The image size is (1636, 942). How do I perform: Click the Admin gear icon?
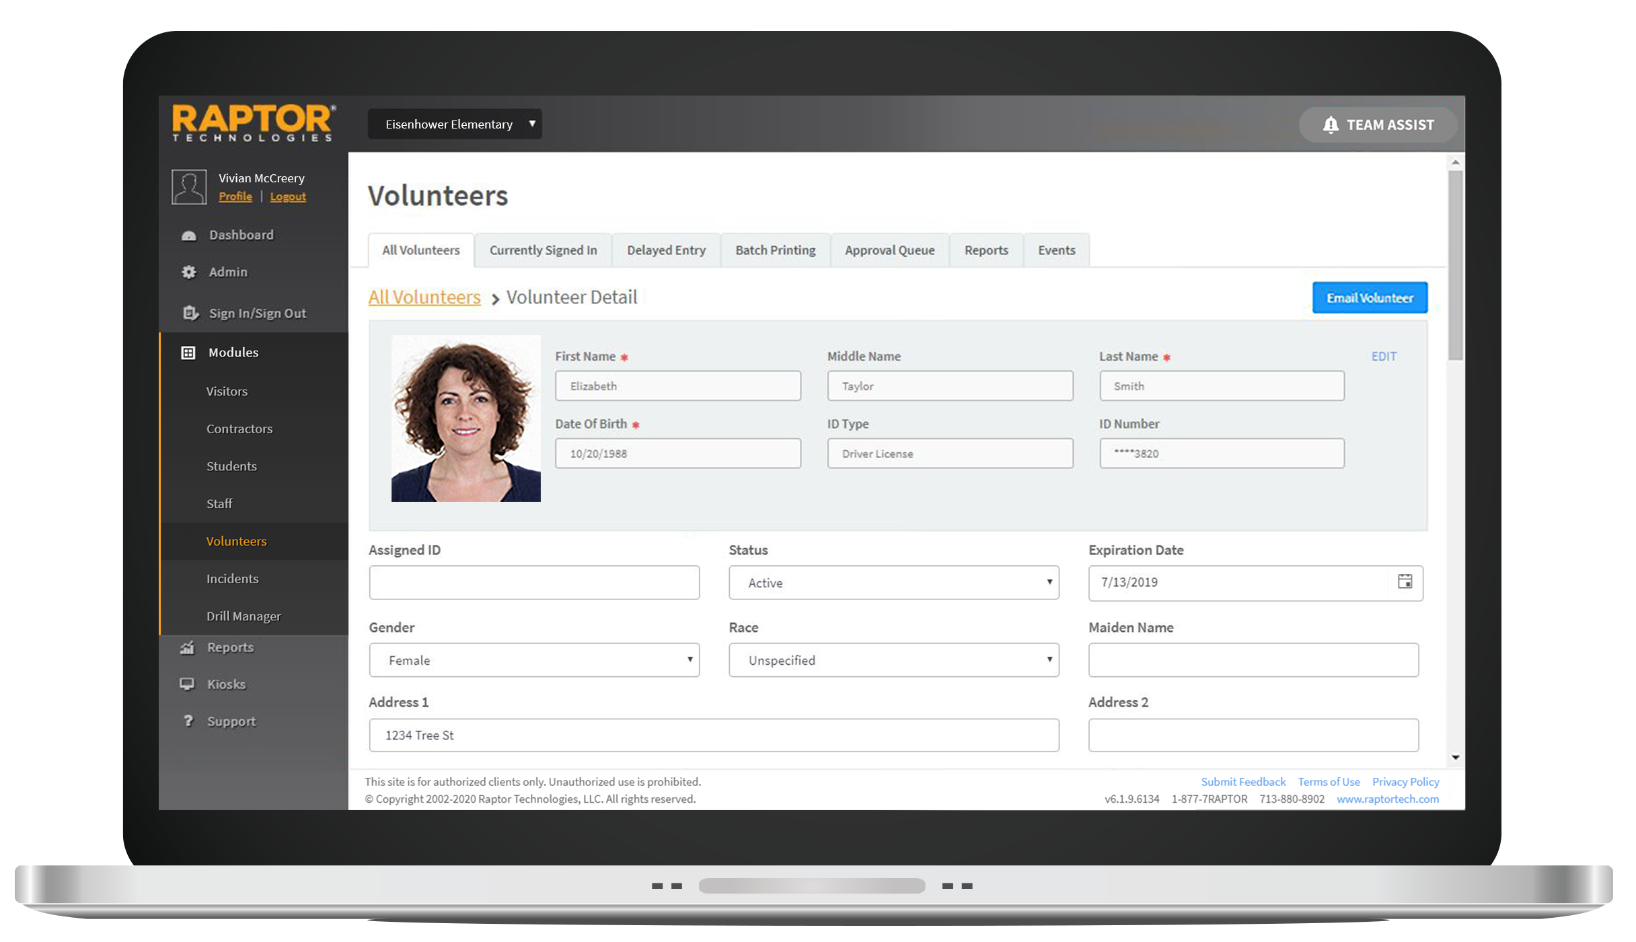pos(189,272)
